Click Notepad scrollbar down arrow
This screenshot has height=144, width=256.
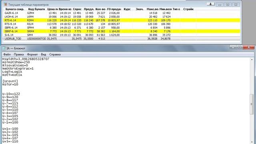coord(252,142)
